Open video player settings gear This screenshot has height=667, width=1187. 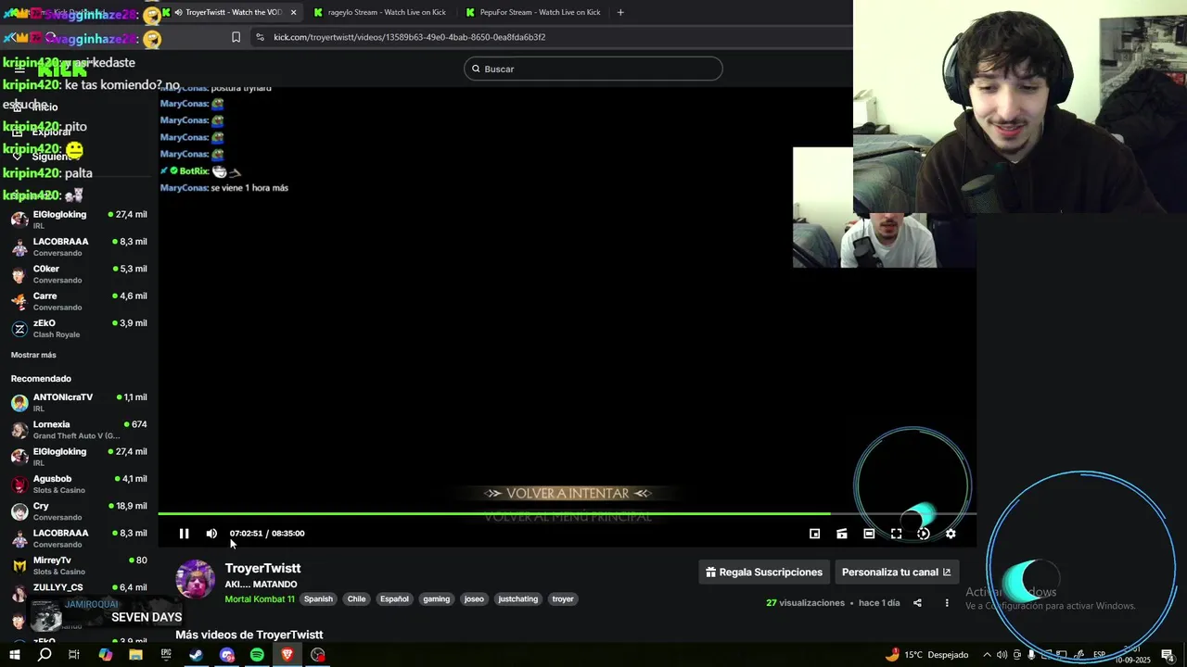tap(951, 534)
